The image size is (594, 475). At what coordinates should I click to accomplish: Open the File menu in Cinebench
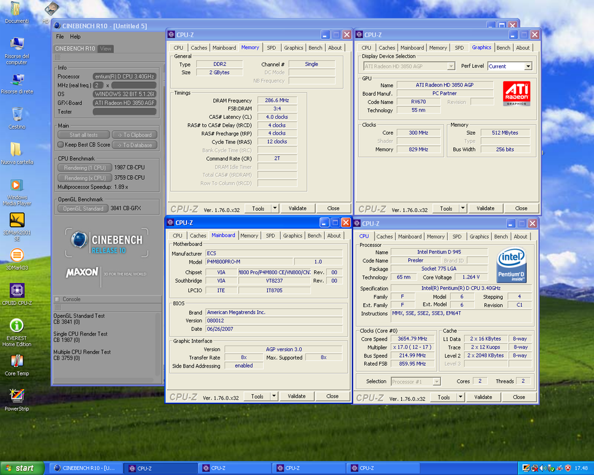click(60, 36)
